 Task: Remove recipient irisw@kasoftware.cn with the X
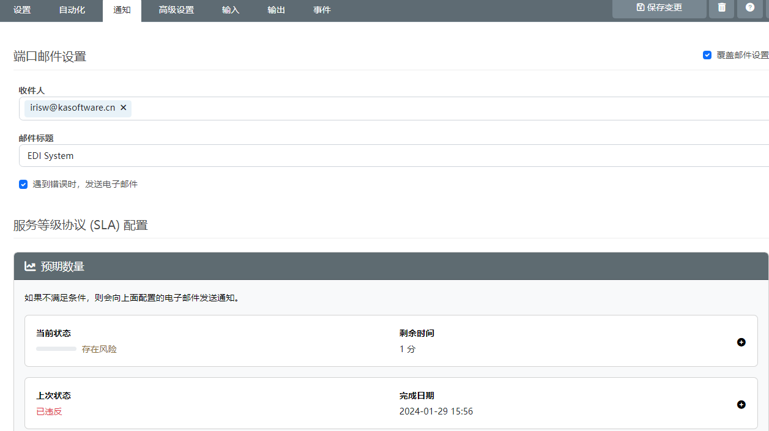[123, 108]
